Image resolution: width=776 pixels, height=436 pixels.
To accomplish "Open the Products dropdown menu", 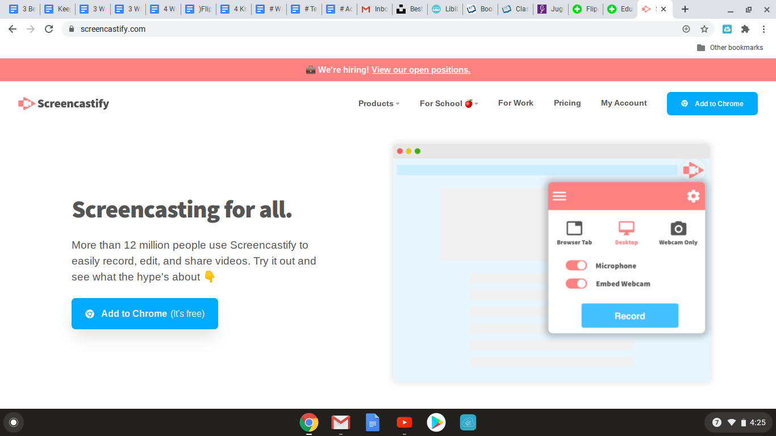I will pyautogui.click(x=379, y=103).
